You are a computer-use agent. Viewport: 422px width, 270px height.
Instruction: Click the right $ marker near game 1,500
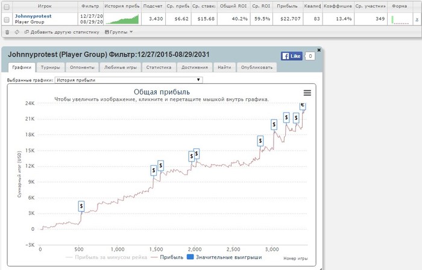tap(161, 166)
